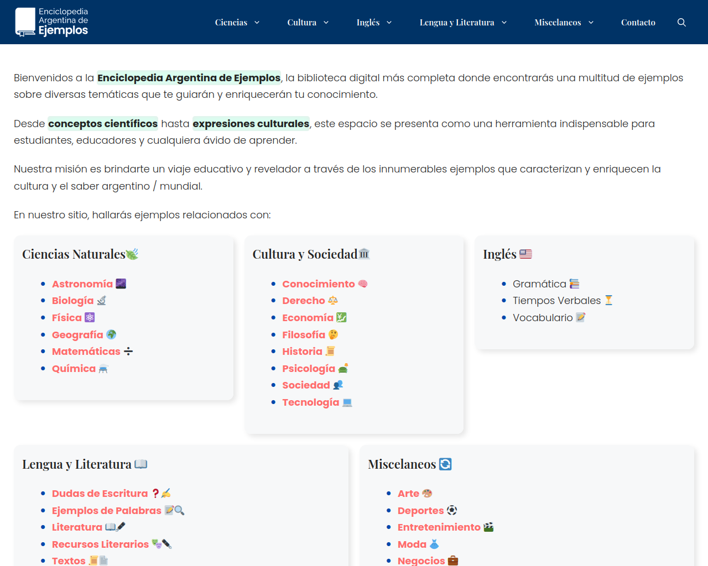Click the globe emoji beside Geografía
The width and height of the screenshot is (708, 566).
[x=111, y=335]
